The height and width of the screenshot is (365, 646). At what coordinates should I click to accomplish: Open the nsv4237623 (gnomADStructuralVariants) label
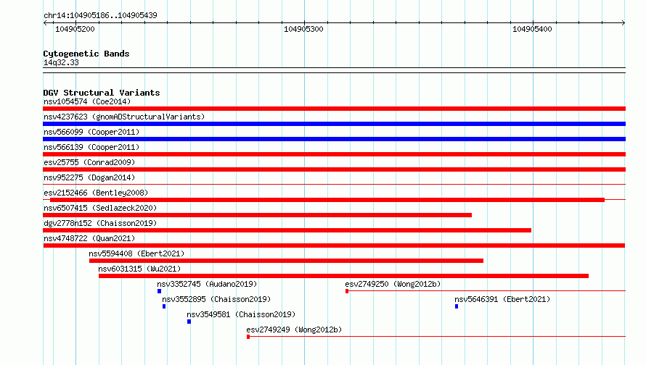[124, 117]
